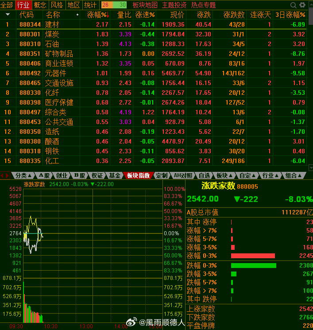313x330 pixels.
Task: Select the A股 bottom tab
Action: tap(44, 175)
